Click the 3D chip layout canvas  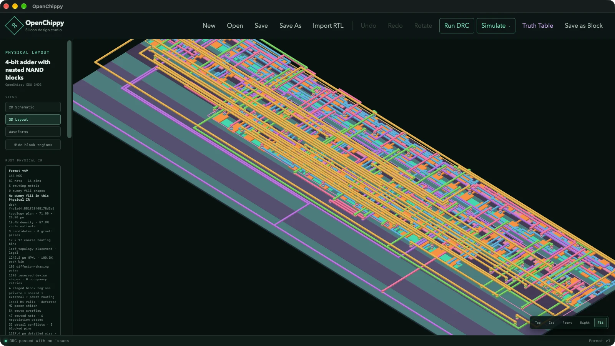[x=344, y=187]
